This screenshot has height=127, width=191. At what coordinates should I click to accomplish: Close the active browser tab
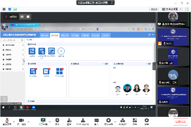click(37, 25)
